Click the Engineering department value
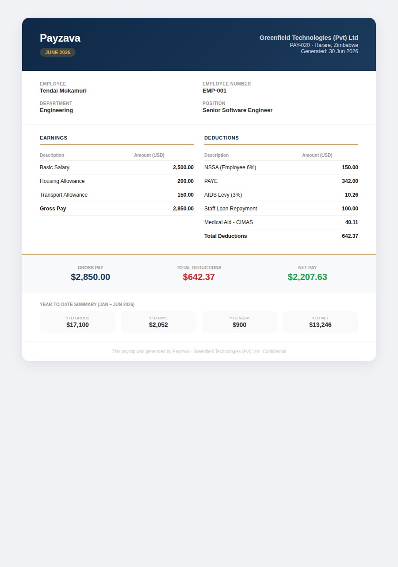Viewport: 398px width, 567px height. coord(56,110)
